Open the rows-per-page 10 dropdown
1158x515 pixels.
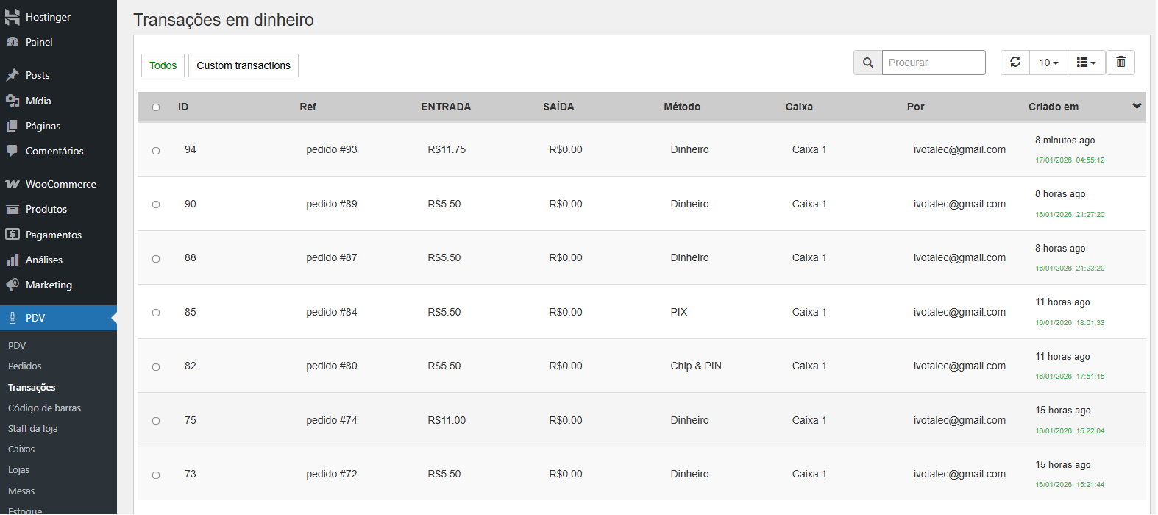pos(1048,63)
